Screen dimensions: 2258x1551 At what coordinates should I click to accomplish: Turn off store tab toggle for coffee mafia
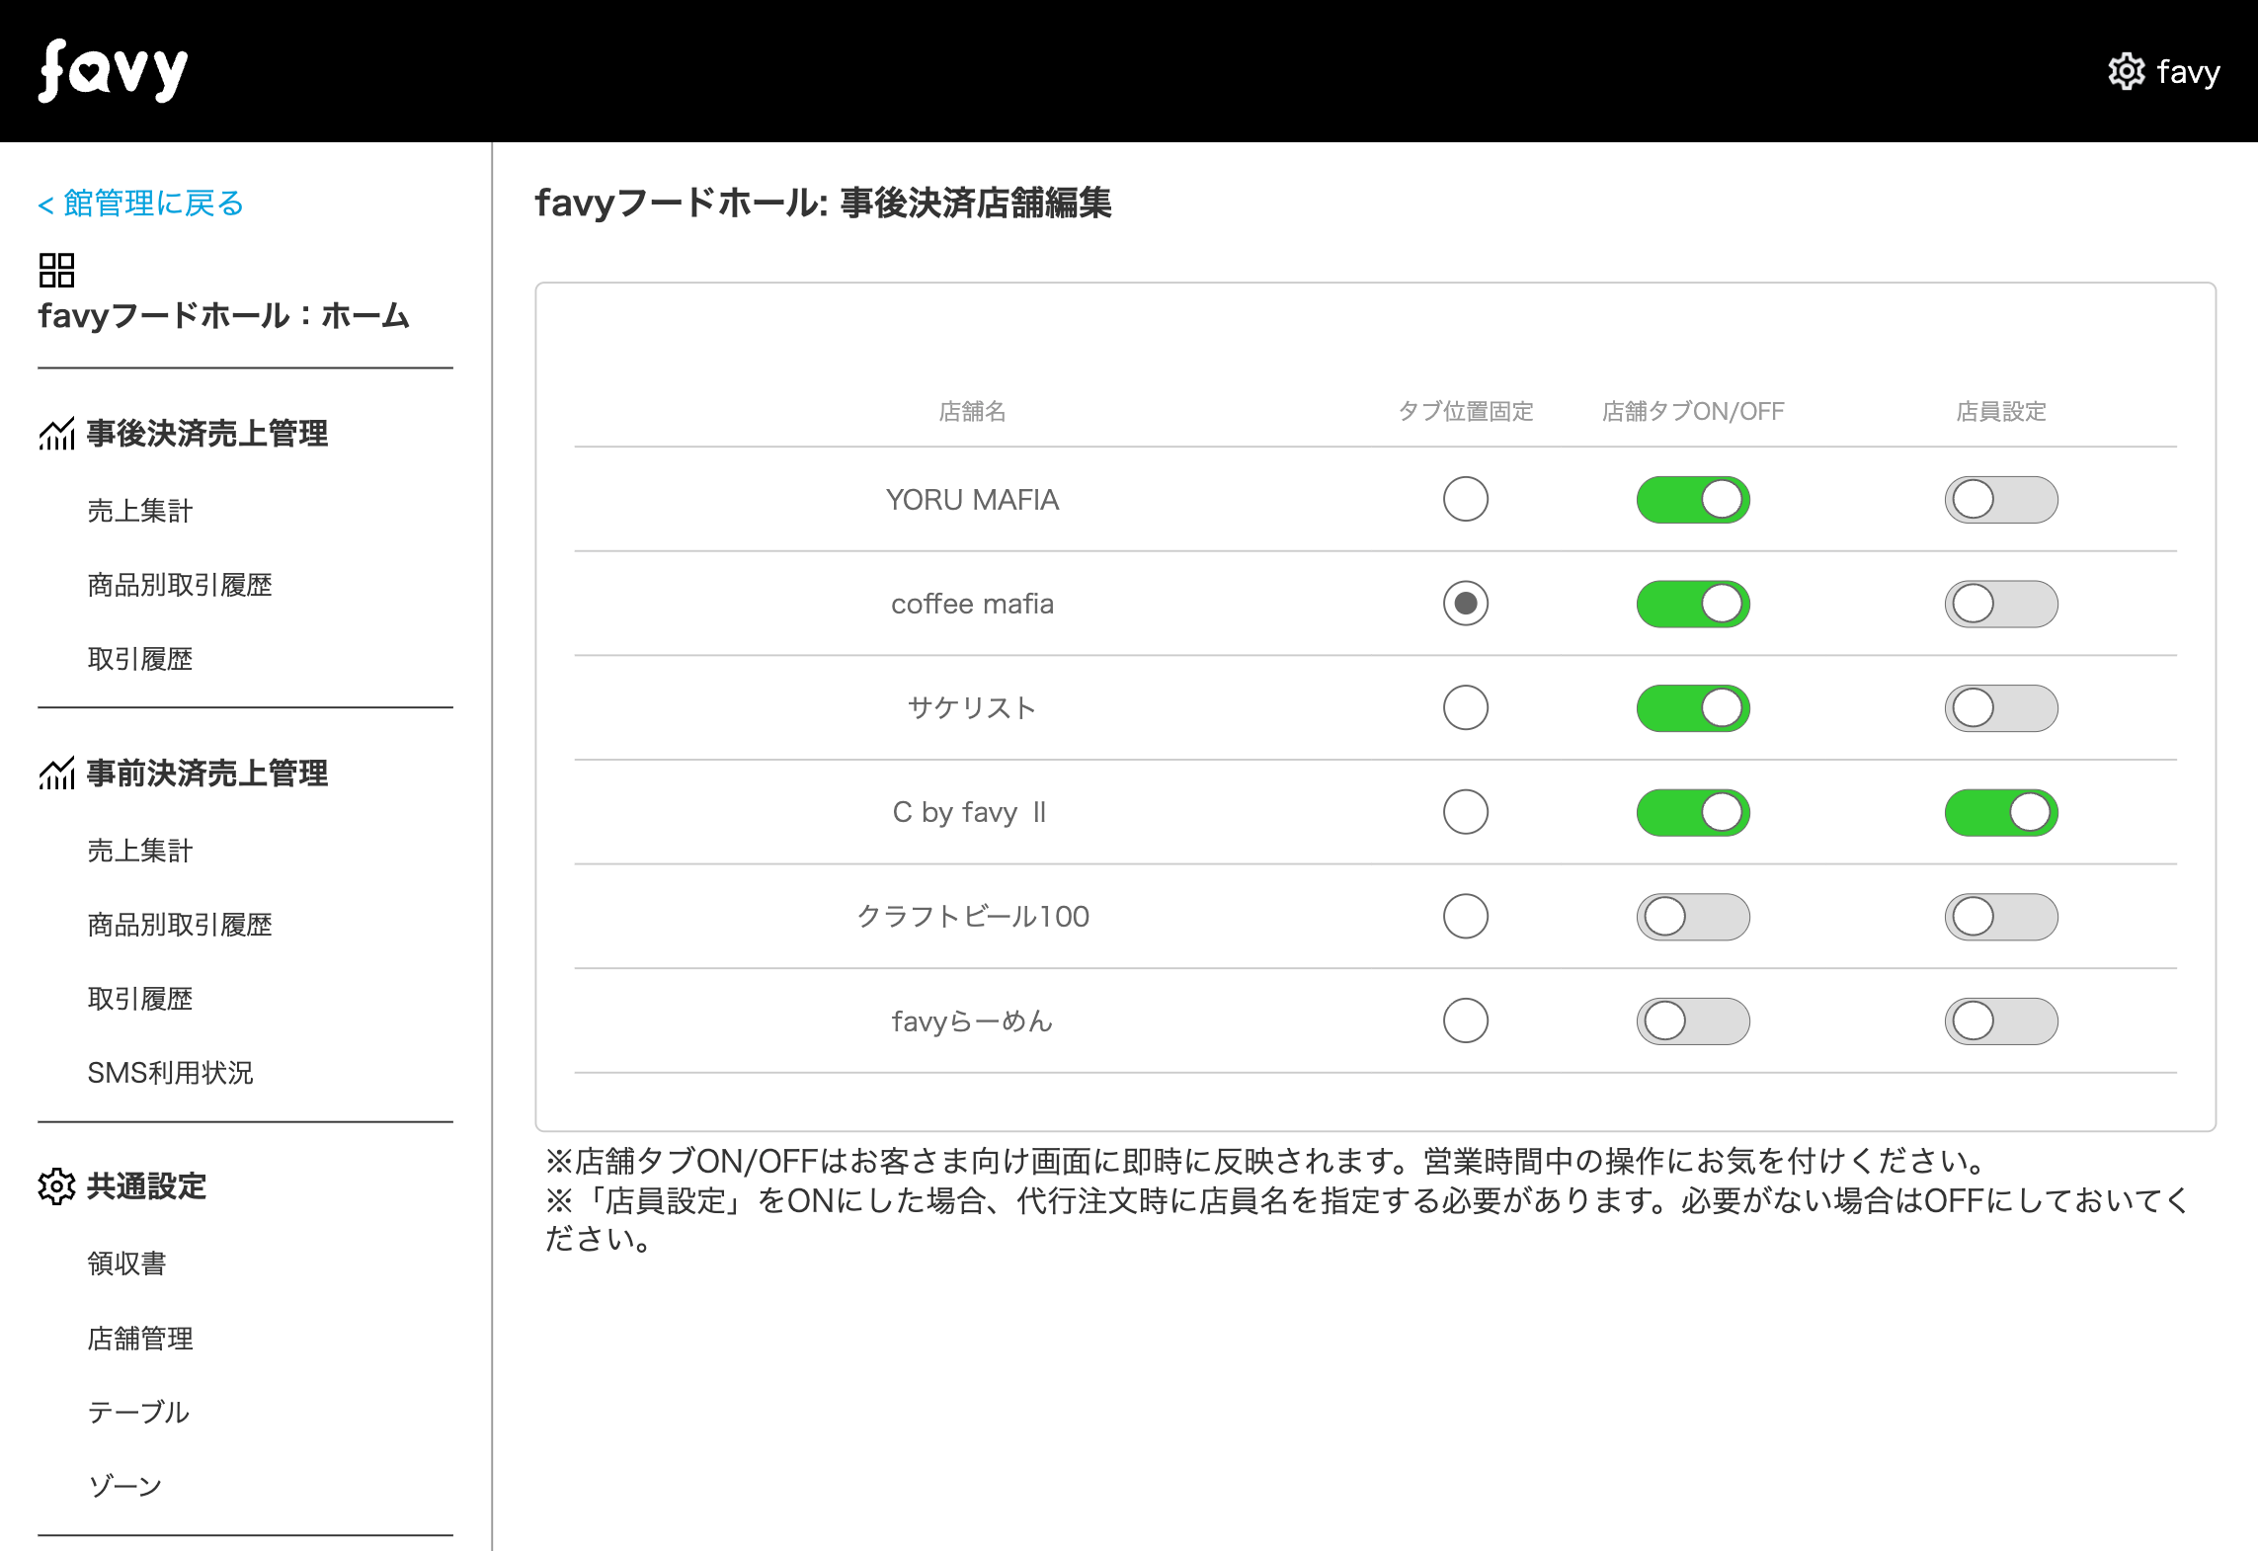pyautogui.click(x=1693, y=604)
